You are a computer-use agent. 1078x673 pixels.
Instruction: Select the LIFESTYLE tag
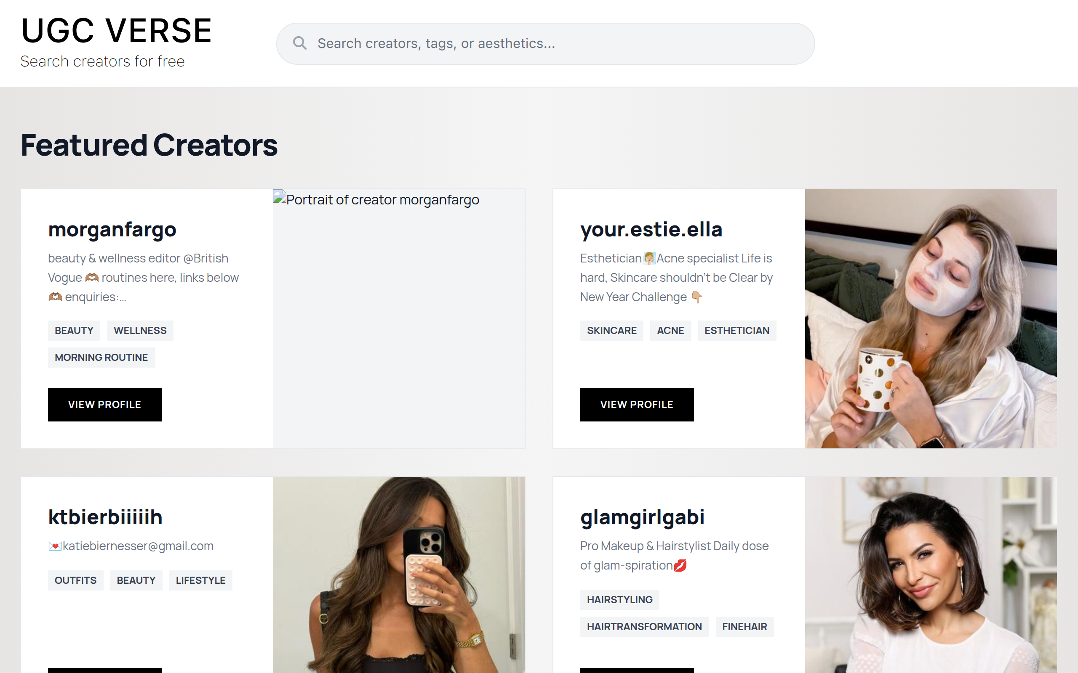(200, 580)
